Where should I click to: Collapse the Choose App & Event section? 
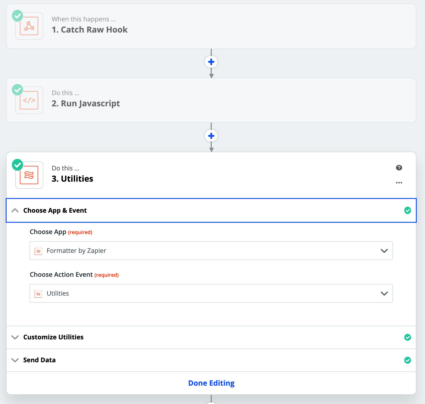[x=15, y=210]
